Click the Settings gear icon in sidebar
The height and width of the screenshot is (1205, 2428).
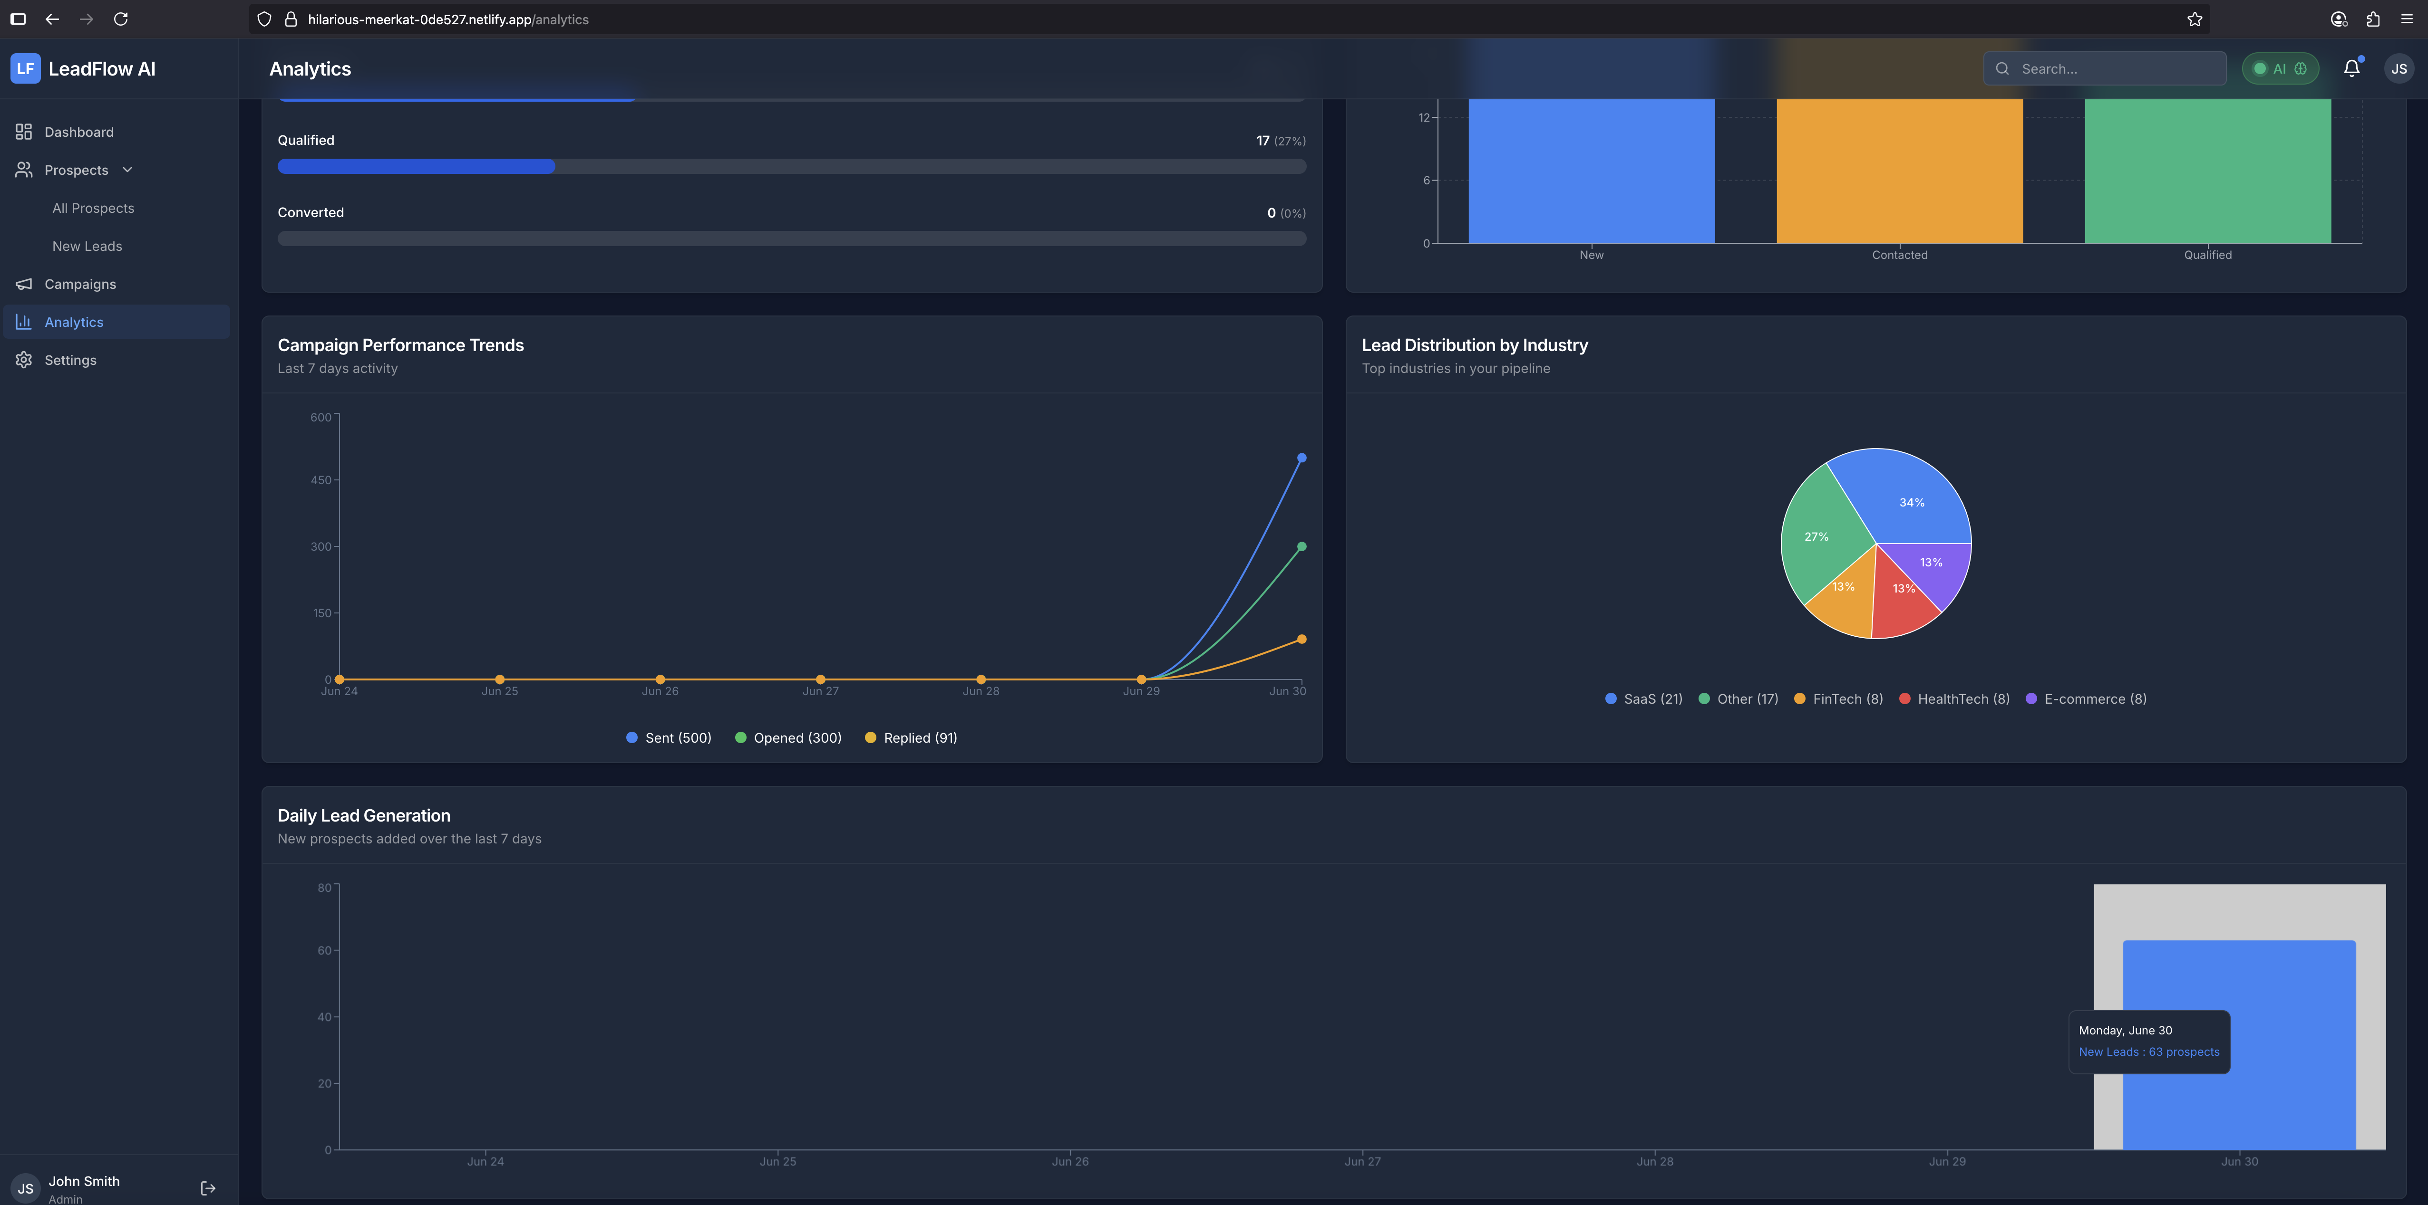[24, 360]
